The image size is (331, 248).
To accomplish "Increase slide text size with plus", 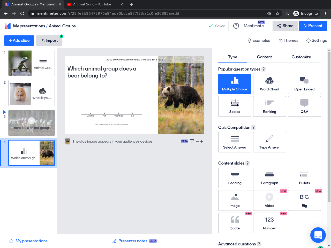I will click(202, 141).
